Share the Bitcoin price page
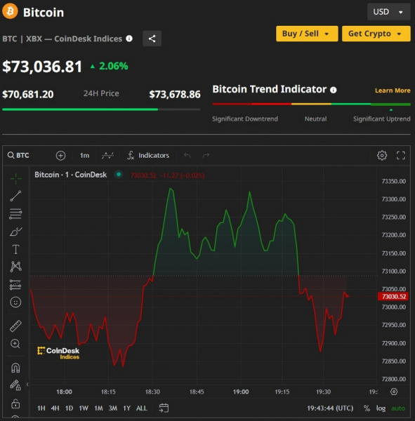The image size is (415, 421). 152,39
